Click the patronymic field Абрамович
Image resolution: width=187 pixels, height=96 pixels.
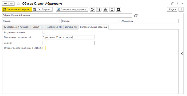click(x=150, y=21)
